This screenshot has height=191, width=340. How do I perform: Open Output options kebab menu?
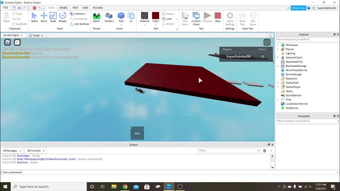(x=271, y=151)
